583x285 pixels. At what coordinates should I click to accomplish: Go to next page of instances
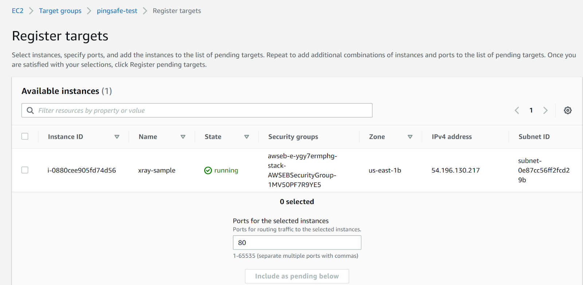(545, 111)
